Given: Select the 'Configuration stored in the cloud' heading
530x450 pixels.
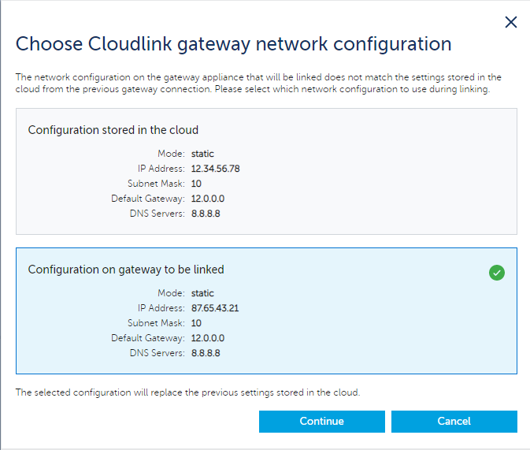Looking at the screenshot, I should (x=113, y=130).
